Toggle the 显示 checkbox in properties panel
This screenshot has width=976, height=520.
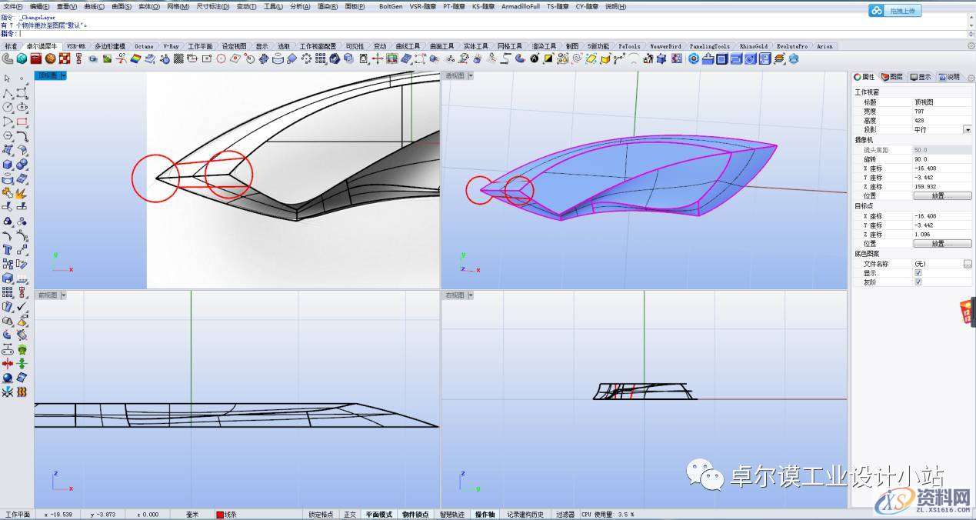(918, 273)
